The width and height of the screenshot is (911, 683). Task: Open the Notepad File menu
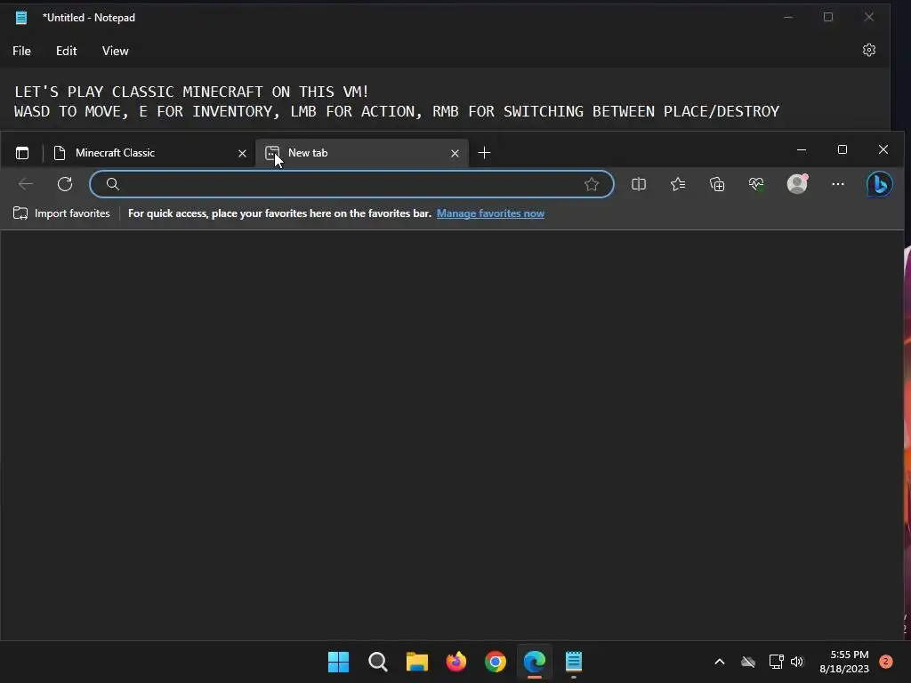pyautogui.click(x=21, y=51)
